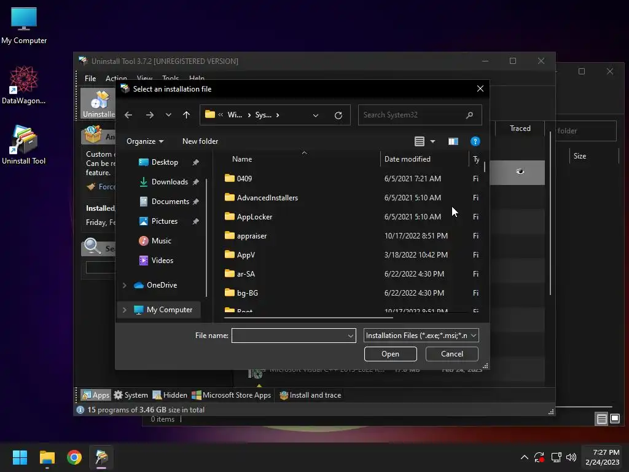Show hidden system tray icons
Screen dimensions: 629x472
pos(525,457)
